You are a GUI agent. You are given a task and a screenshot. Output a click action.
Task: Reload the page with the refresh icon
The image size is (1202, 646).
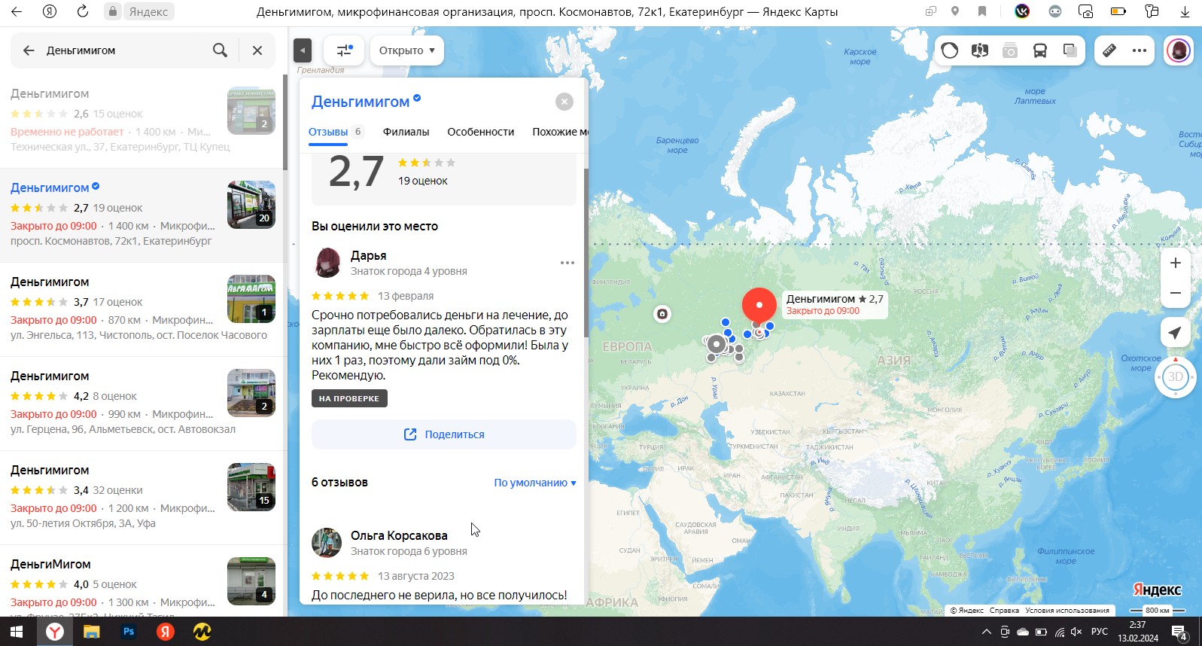point(83,11)
